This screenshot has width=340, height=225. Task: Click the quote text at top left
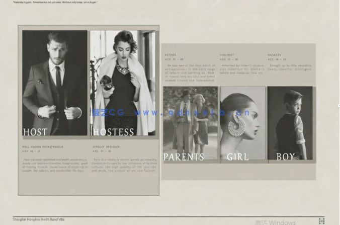click(49, 2)
